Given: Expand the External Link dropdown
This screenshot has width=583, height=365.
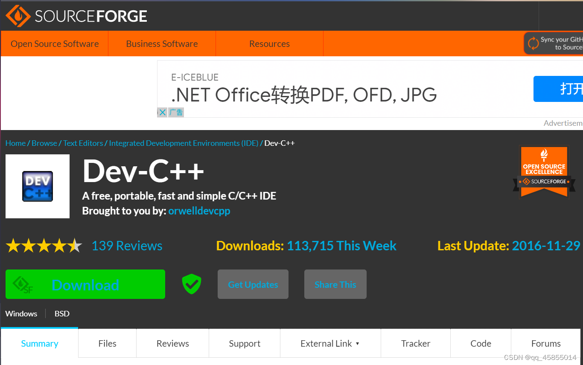Looking at the screenshot, I should [330, 343].
